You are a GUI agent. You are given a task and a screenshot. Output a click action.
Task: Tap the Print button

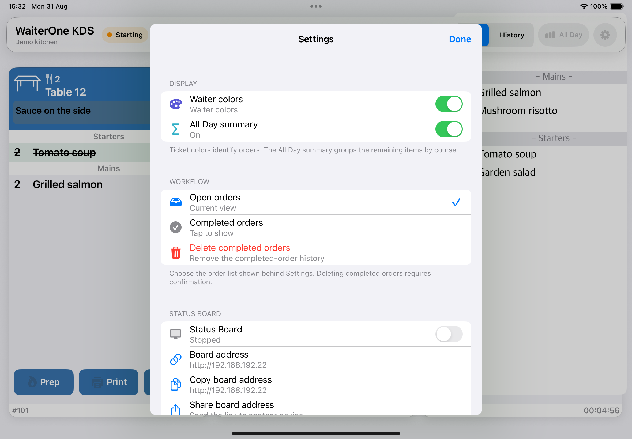[x=109, y=382]
